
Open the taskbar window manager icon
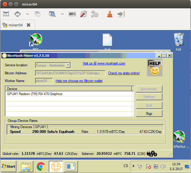tap(71, 166)
